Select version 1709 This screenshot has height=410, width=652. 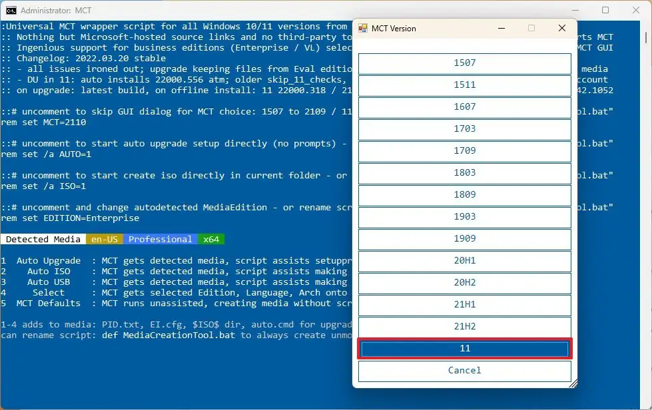point(464,151)
